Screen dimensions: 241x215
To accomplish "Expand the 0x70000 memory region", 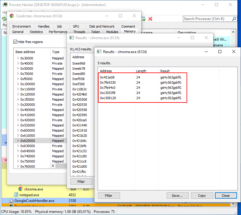I will [18, 74].
